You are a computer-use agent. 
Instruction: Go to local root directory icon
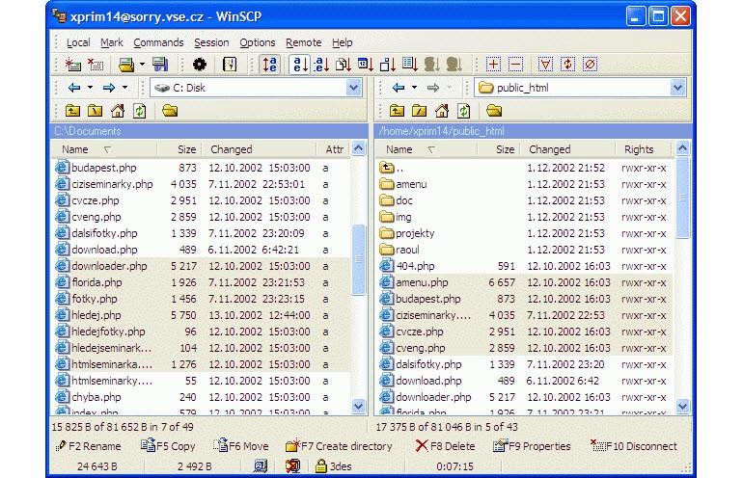[x=95, y=111]
